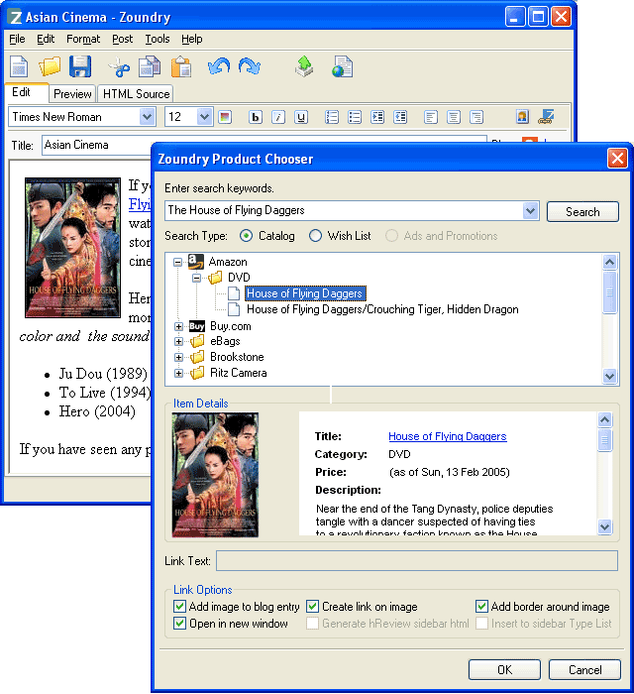Image resolution: width=634 pixels, height=694 pixels.
Task: Collapse the Amazon tree node
Action: (x=178, y=262)
